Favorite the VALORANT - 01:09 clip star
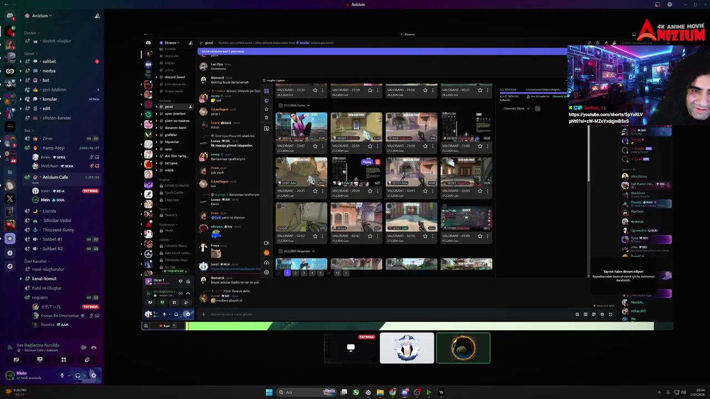Viewport: 710px width, 399px height. (x=480, y=236)
